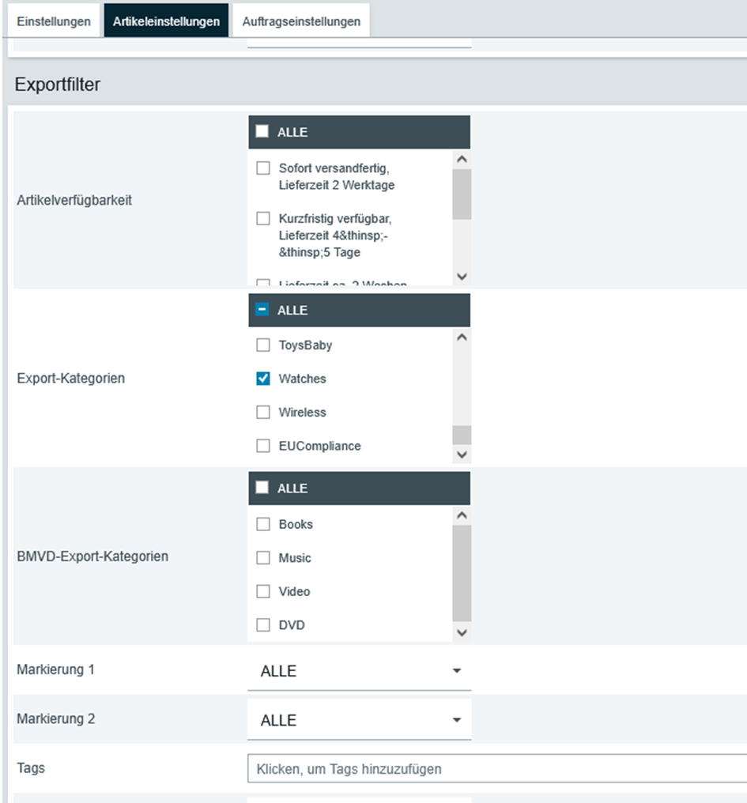
Task: Check the ToysBaby category
Action: 263,345
